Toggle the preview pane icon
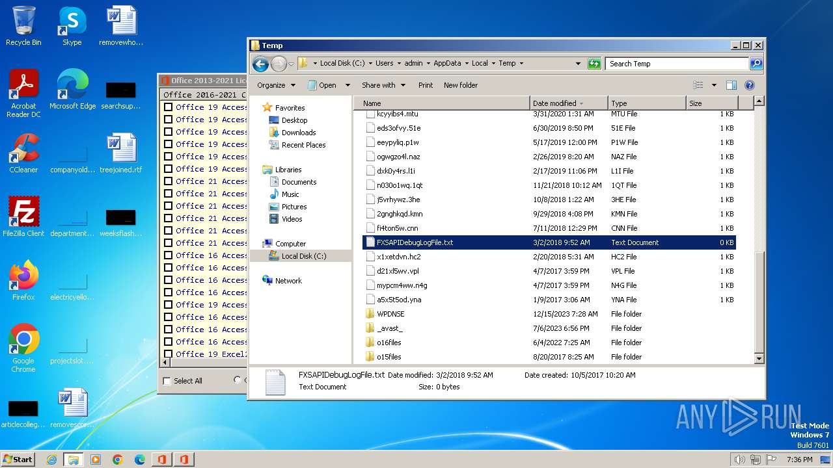Image resolution: width=833 pixels, height=468 pixels. (x=731, y=85)
